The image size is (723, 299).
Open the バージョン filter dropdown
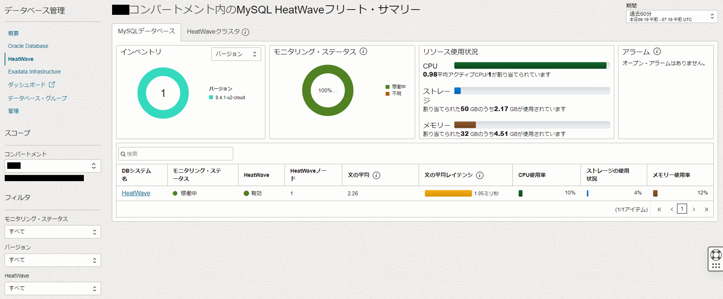click(53, 260)
